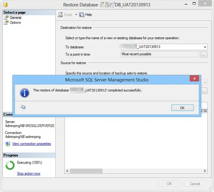Click the Executing (100%) status text

tap(29, 163)
